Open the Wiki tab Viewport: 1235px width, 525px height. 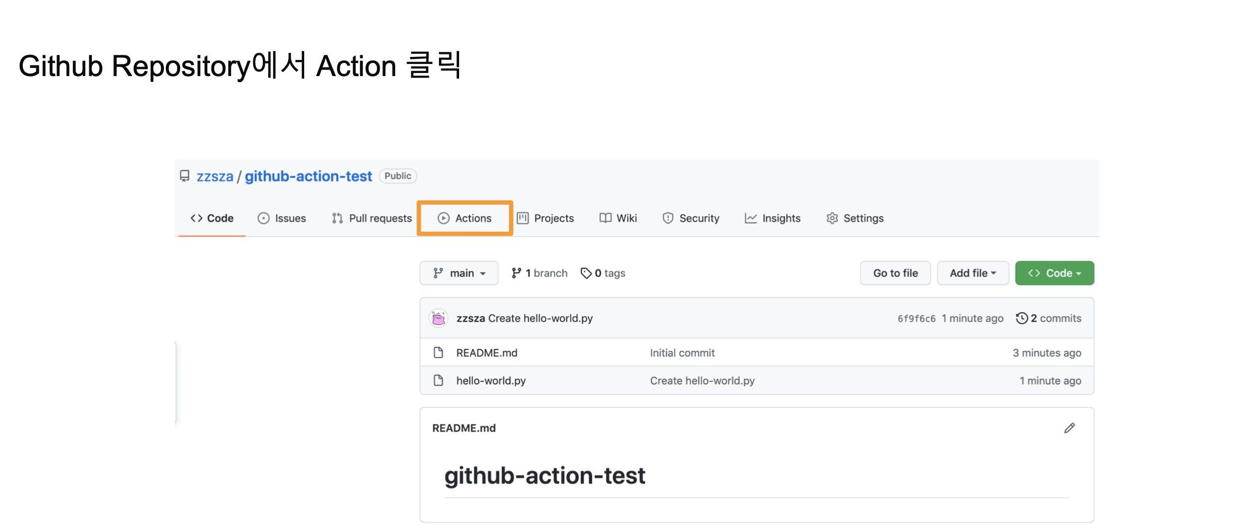click(x=618, y=218)
